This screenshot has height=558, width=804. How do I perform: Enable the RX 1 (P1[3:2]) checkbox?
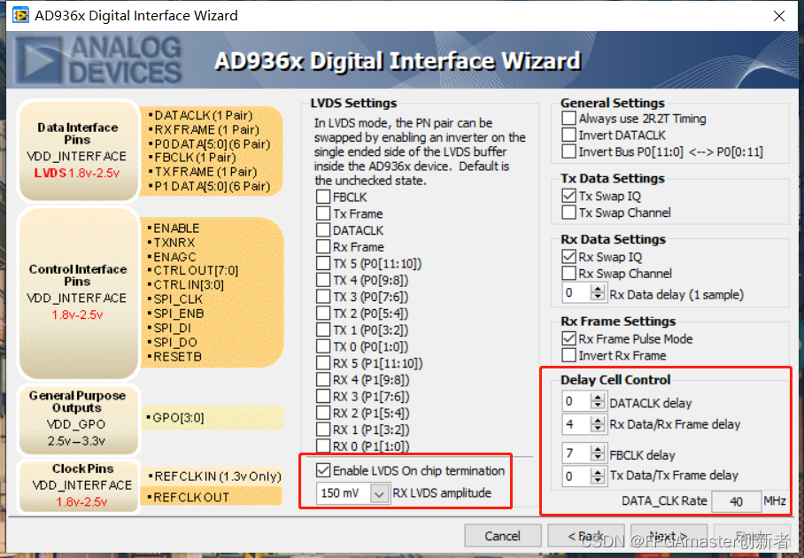point(323,430)
